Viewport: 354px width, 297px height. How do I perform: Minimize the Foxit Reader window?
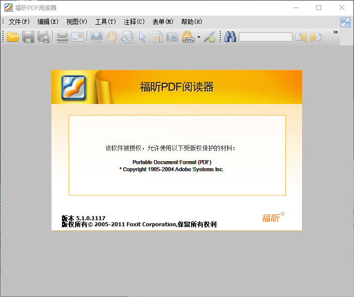pyautogui.click(x=296, y=8)
